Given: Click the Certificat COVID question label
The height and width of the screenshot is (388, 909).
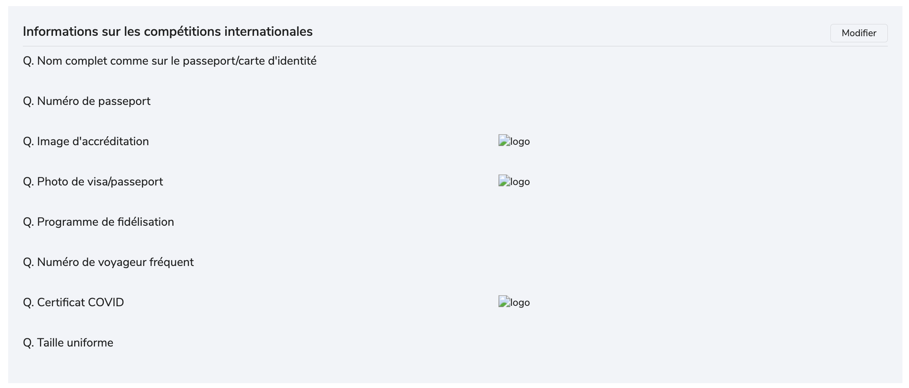Looking at the screenshot, I should pyautogui.click(x=73, y=303).
